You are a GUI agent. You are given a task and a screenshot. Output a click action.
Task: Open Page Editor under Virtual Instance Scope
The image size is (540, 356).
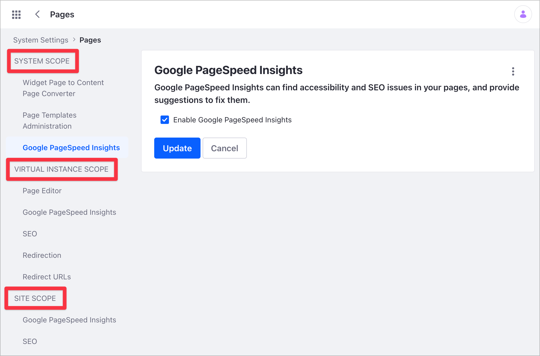[x=42, y=191]
